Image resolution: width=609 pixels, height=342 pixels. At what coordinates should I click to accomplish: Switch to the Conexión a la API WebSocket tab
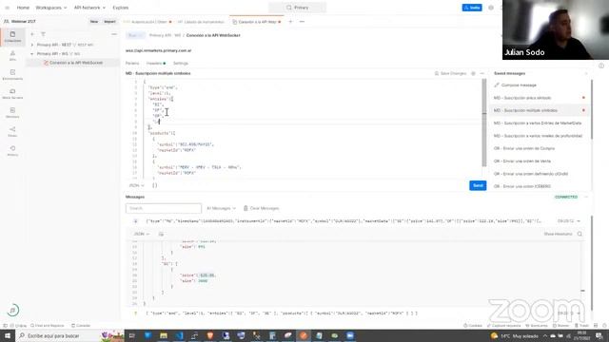pos(256,22)
